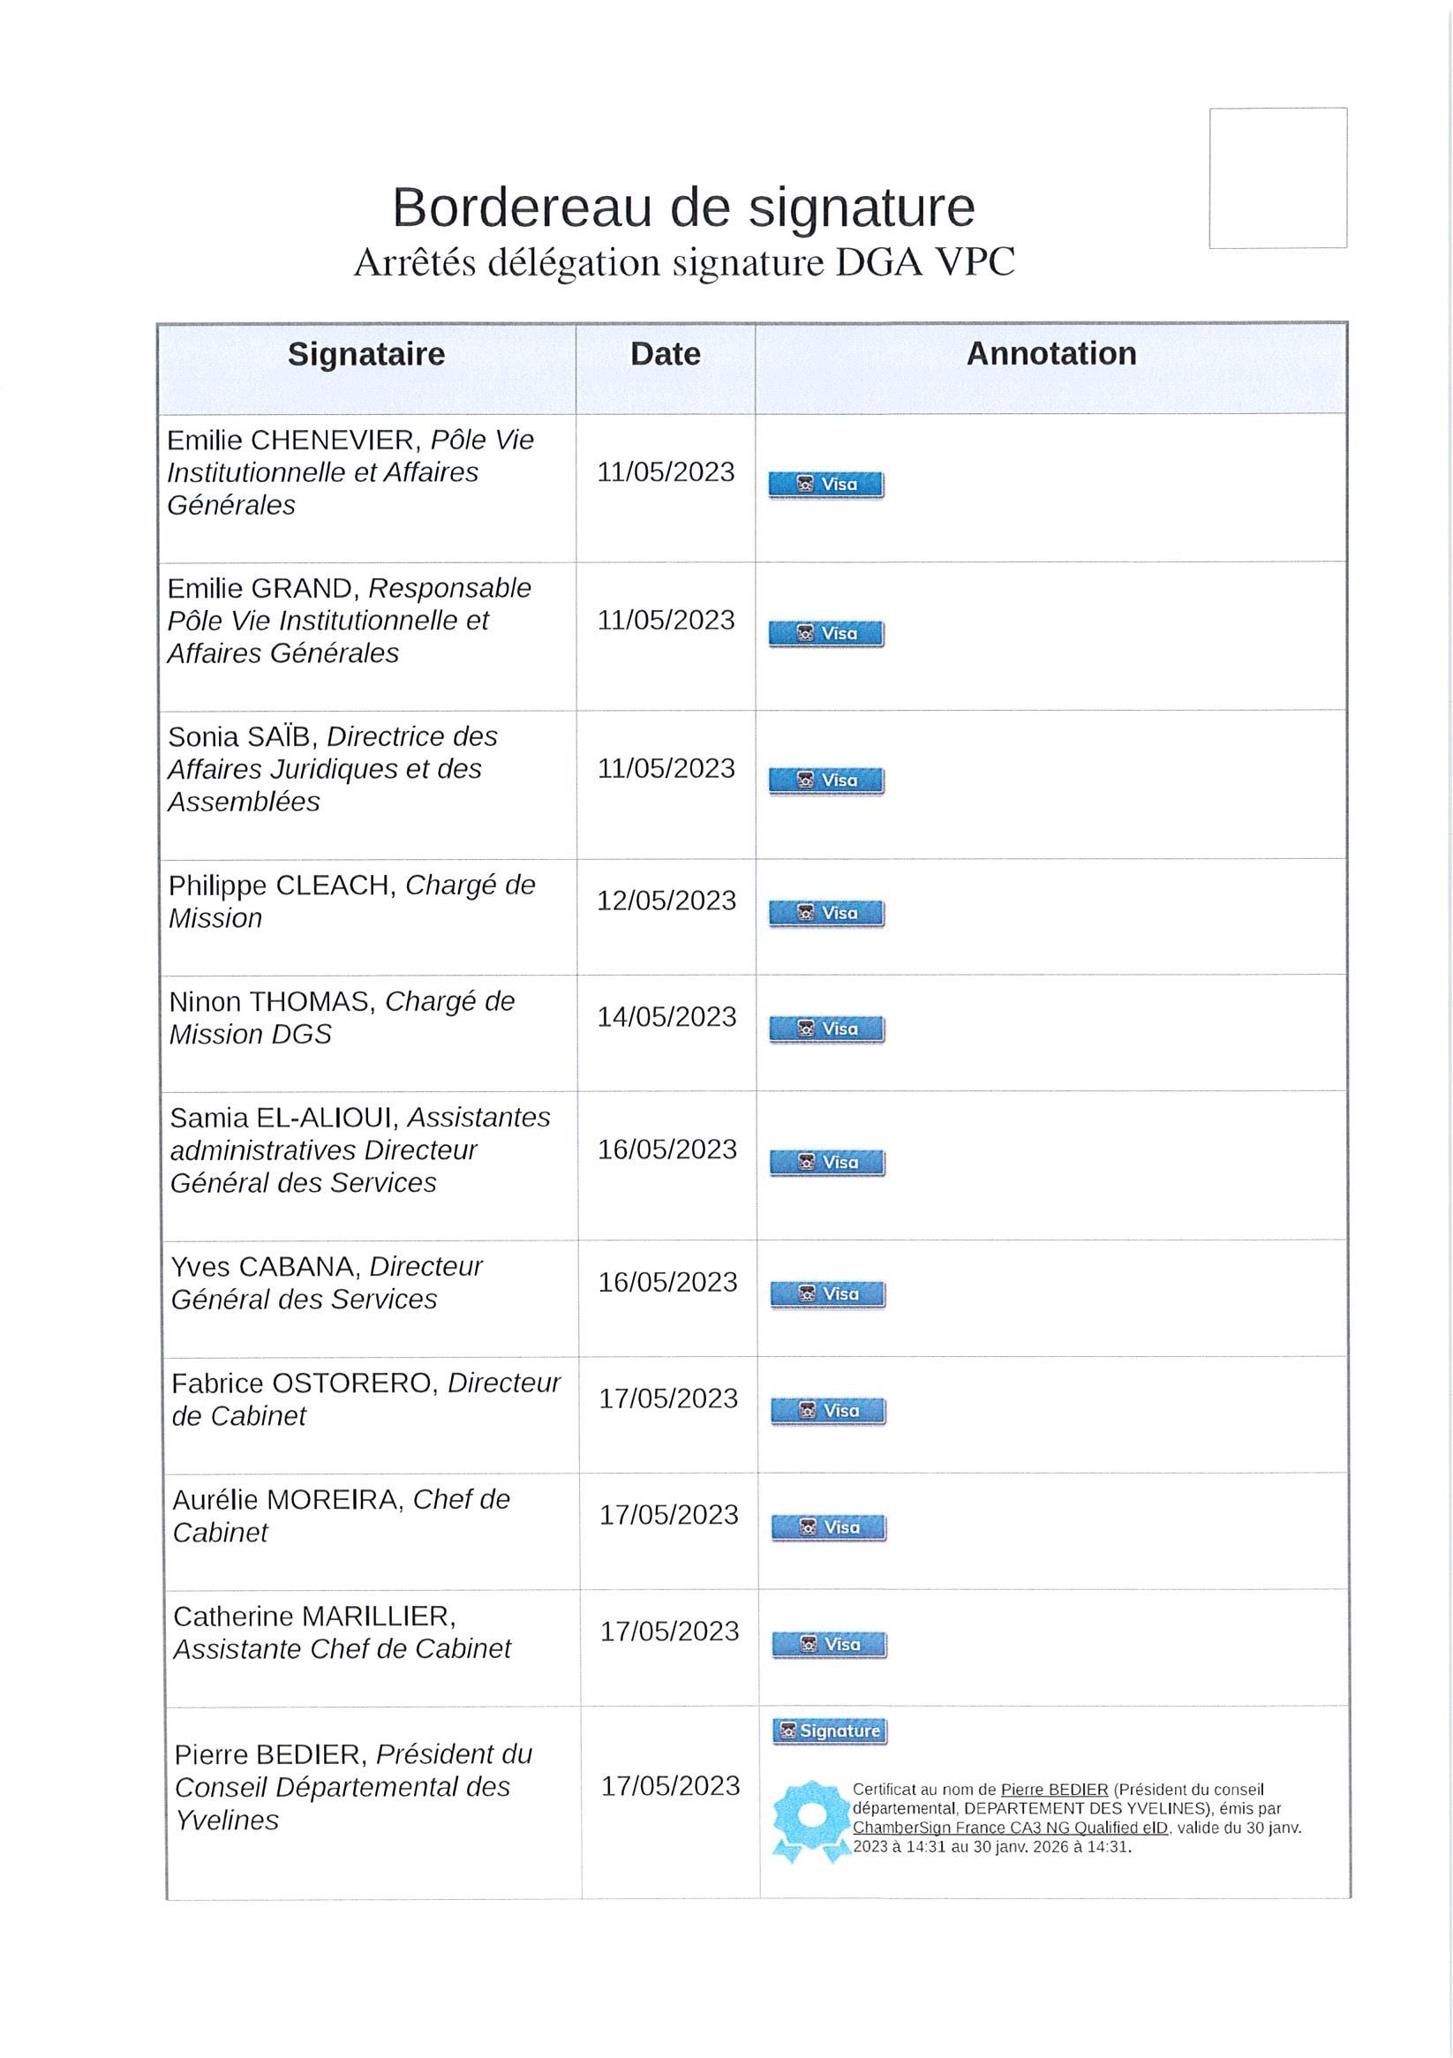Click the empty square box at top right
The height and width of the screenshot is (2058, 1453).
pos(1277,177)
